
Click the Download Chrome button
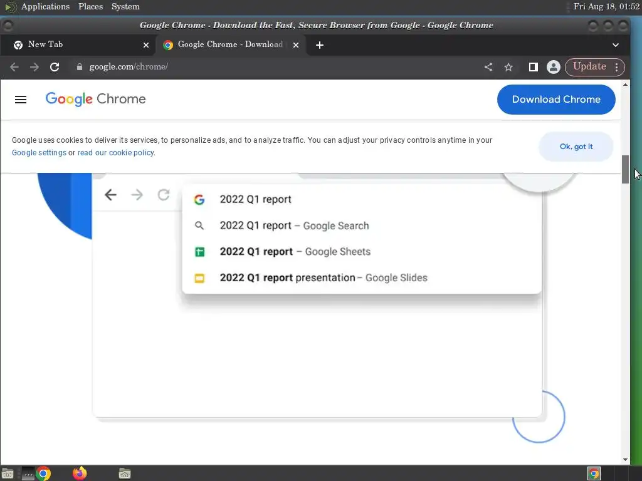tap(556, 100)
